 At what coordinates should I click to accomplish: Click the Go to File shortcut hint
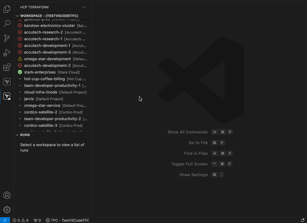[207, 143]
